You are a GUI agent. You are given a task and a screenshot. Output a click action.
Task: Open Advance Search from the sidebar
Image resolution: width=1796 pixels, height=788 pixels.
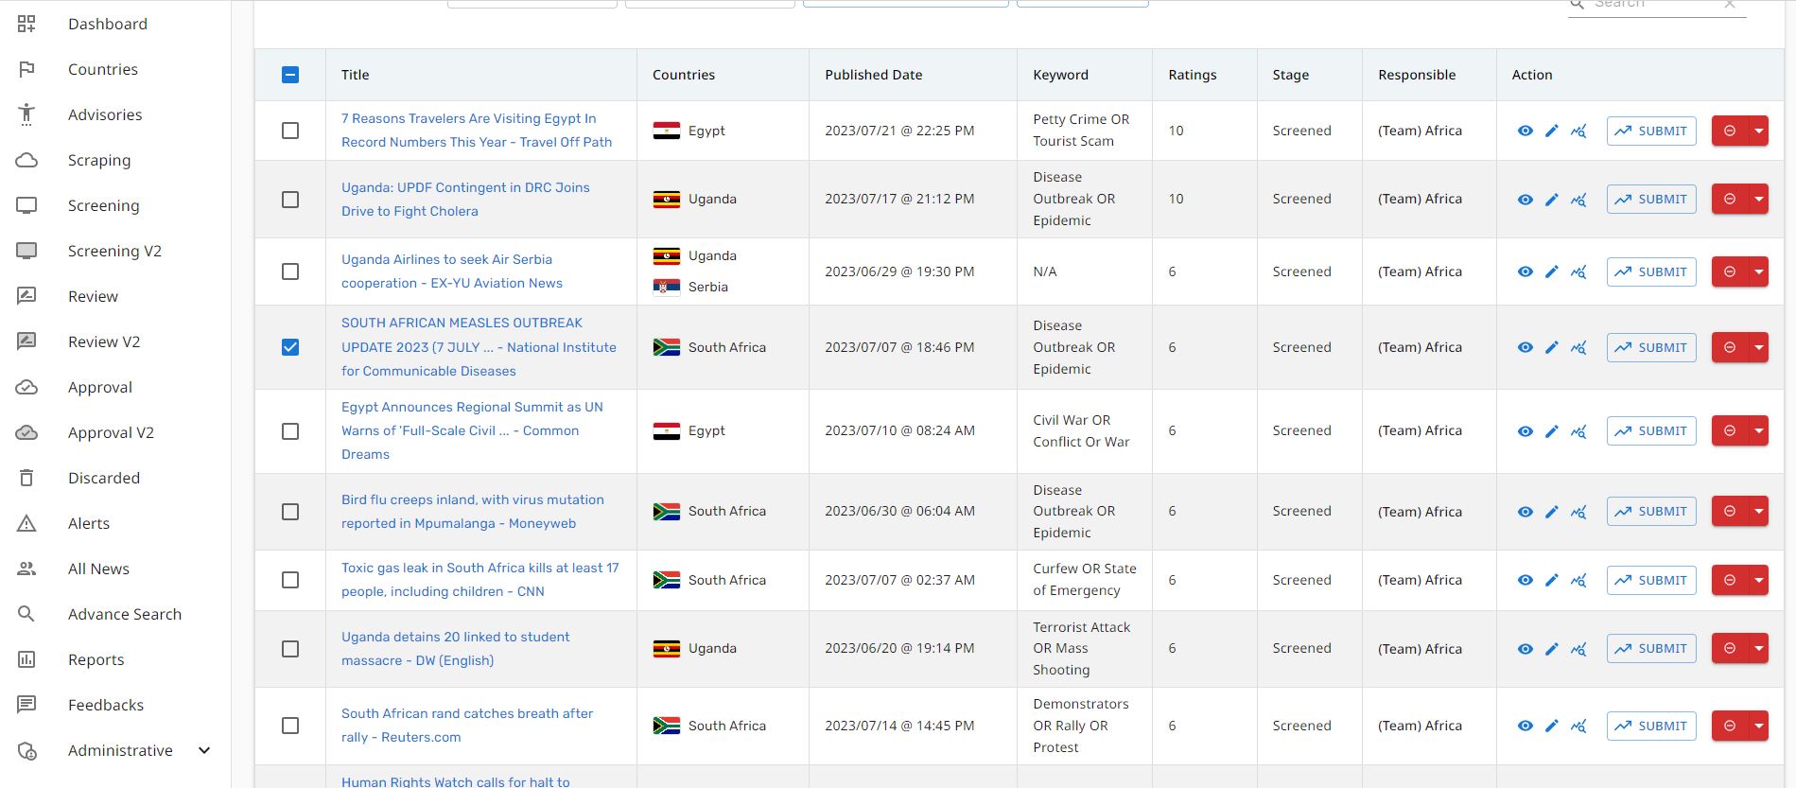tap(124, 614)
